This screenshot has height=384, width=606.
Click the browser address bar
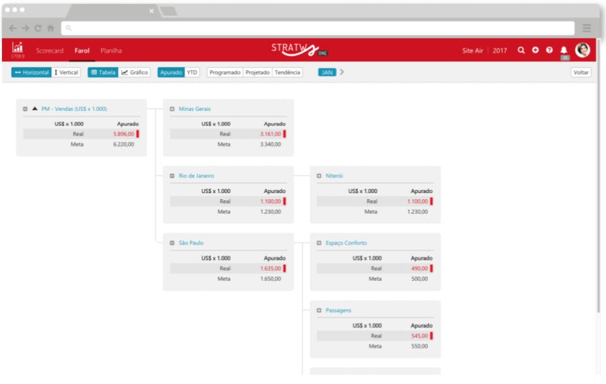(x=318, y=28)
